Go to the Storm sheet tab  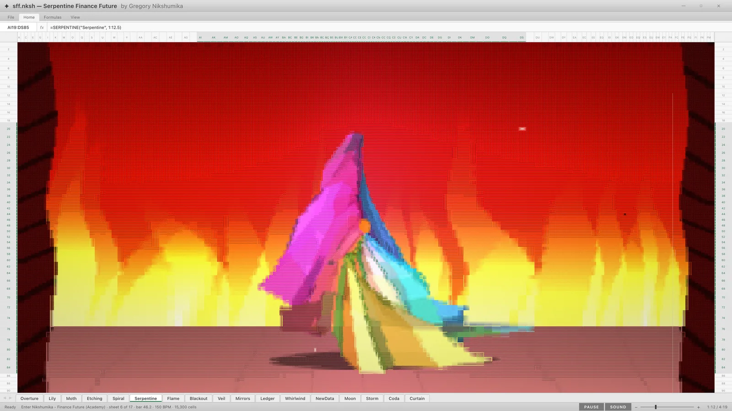(x=372, y=399)
